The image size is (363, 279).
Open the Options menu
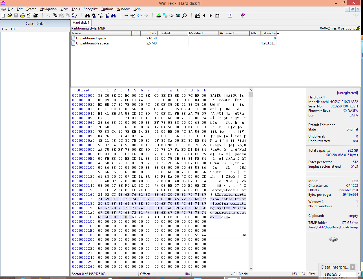click(x=107, y=9)
